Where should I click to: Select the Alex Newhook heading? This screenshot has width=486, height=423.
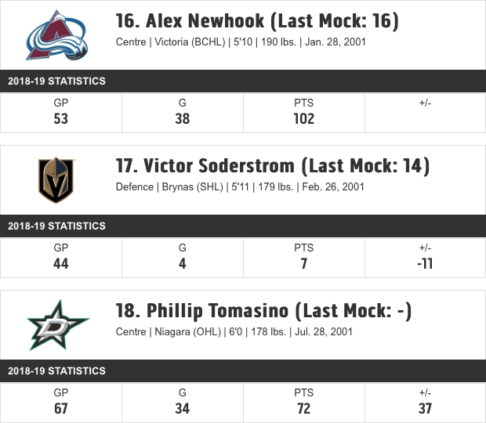pyautogui.click(x=257, y=21)
